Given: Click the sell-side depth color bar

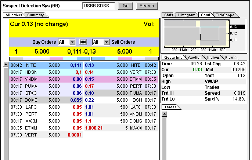Looking at the screenshot, I should pyautogui.click(x=125, y=59).
